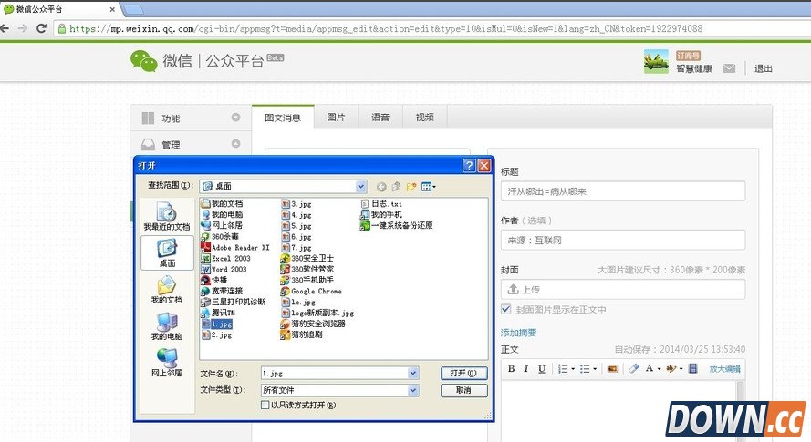811x442 pixels.
Task: Click the font color A icon
Action: click(x=650, y=368)
